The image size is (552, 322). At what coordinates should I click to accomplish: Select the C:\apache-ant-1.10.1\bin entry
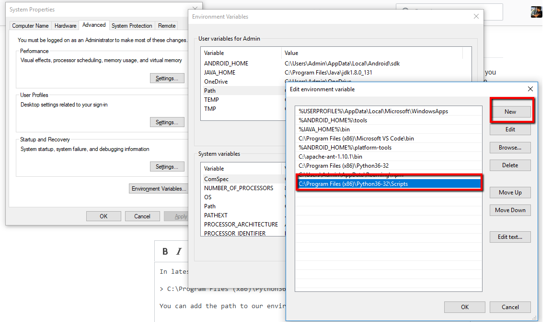tap(389, 157)
